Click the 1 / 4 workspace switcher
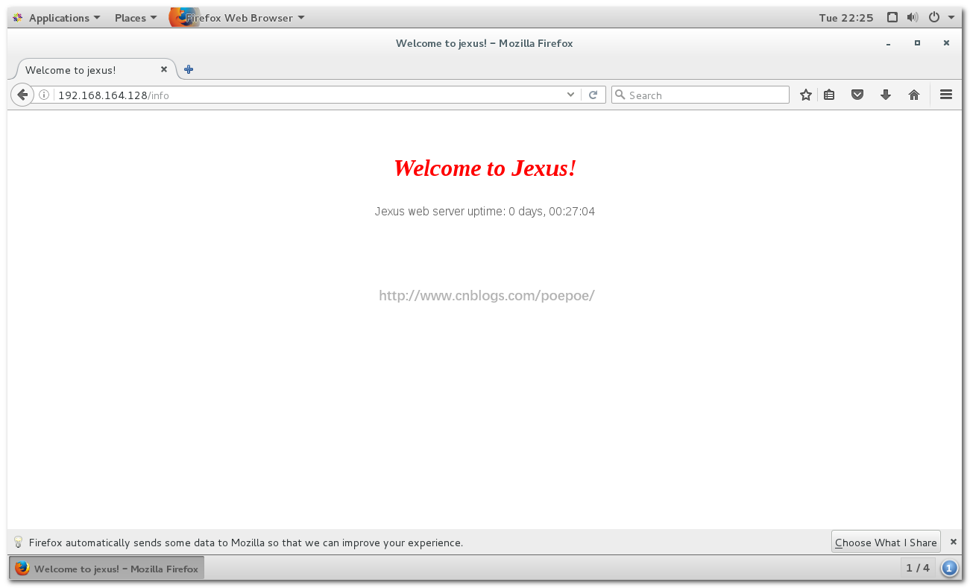970x588 pixels. pyautogui.click(x=918, y=568)
